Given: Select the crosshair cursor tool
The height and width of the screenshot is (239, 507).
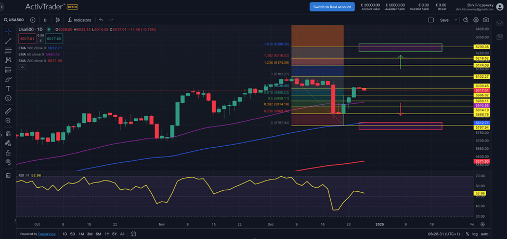Looking at the screenshot, I should click(x=8, y=32).
